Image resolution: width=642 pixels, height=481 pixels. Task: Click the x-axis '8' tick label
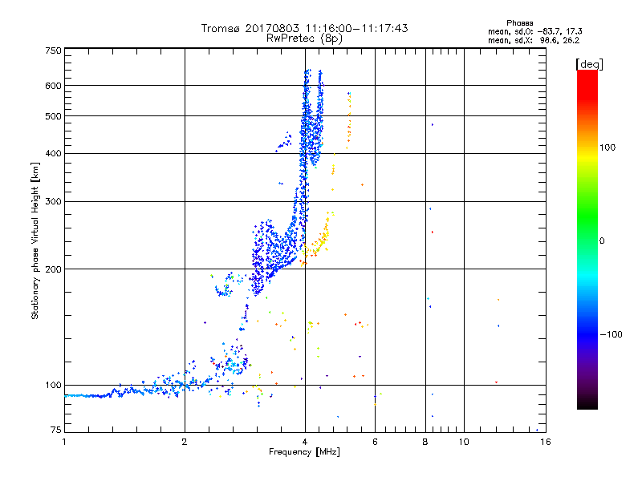coord(425,442)
